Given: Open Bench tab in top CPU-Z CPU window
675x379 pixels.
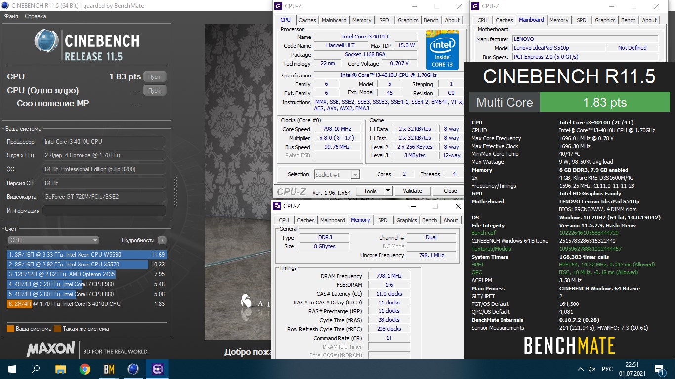Looking at the screenshot, I should pyautogui.click(x=431, y=20).
